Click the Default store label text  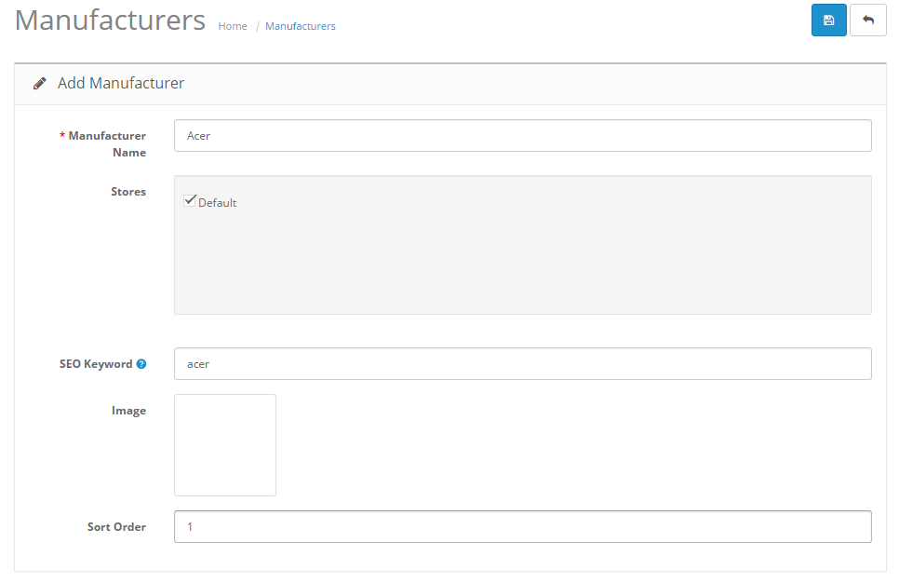point(218,203)
